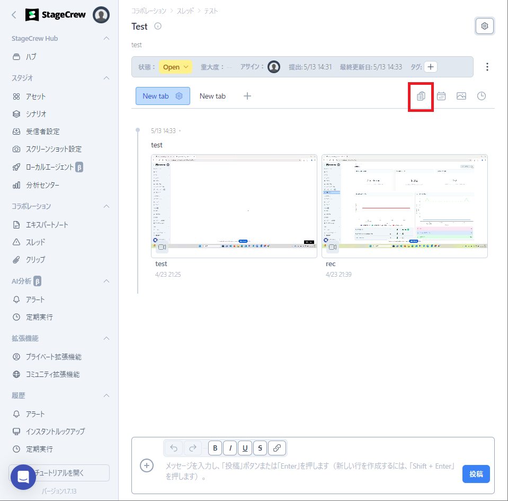The width and height of the screenshot is (508, 501).
Task: Toggle underline formatting in message editor
Action: pyautogui.click(x=245, y=448)
